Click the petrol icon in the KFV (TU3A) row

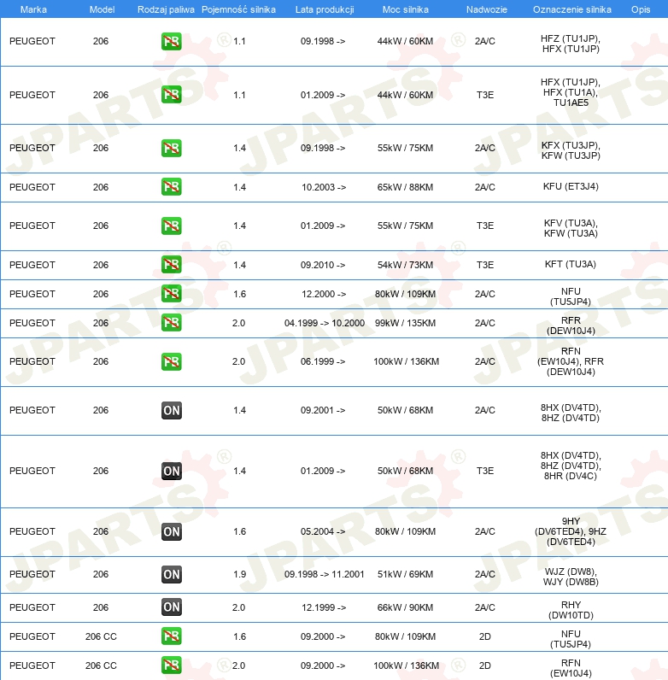tap(172, 226)
